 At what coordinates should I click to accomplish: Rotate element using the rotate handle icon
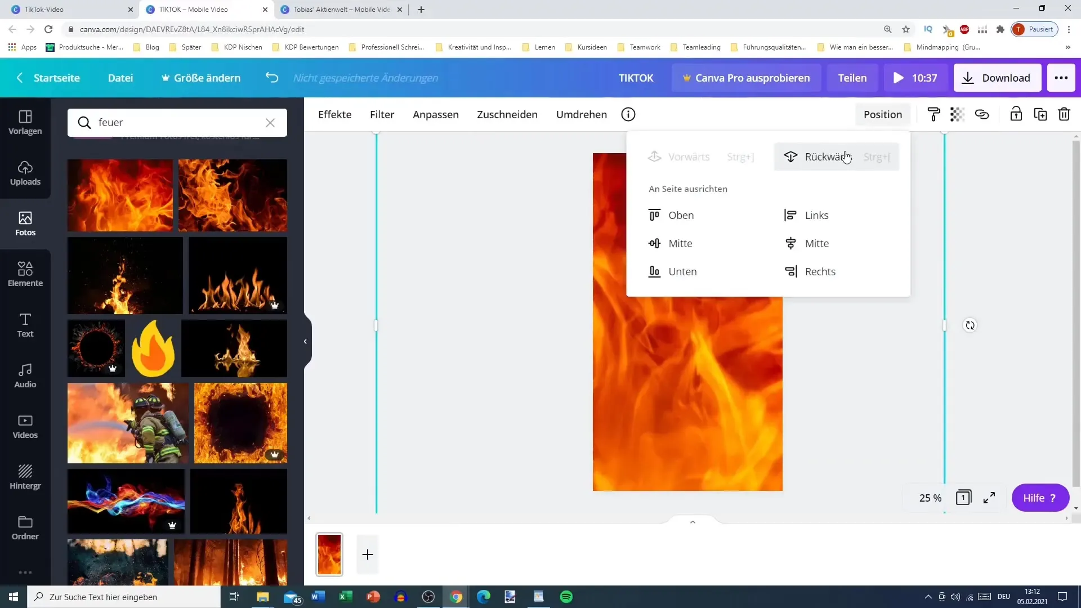(x=970, y=325)
